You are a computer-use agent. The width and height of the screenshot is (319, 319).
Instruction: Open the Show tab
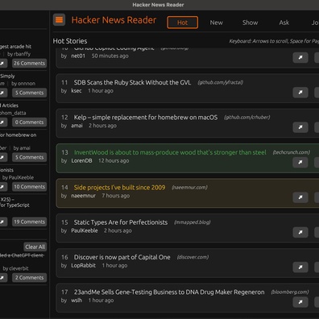(x=251, y=23)
